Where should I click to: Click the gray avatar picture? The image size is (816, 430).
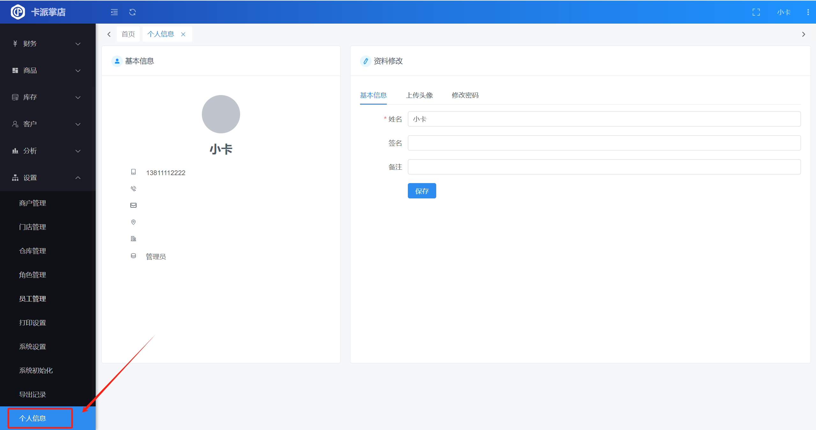click(221, 114)
